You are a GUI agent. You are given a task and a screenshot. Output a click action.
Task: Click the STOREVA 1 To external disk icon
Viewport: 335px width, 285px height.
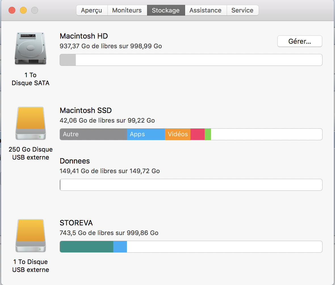pos(30,236)
